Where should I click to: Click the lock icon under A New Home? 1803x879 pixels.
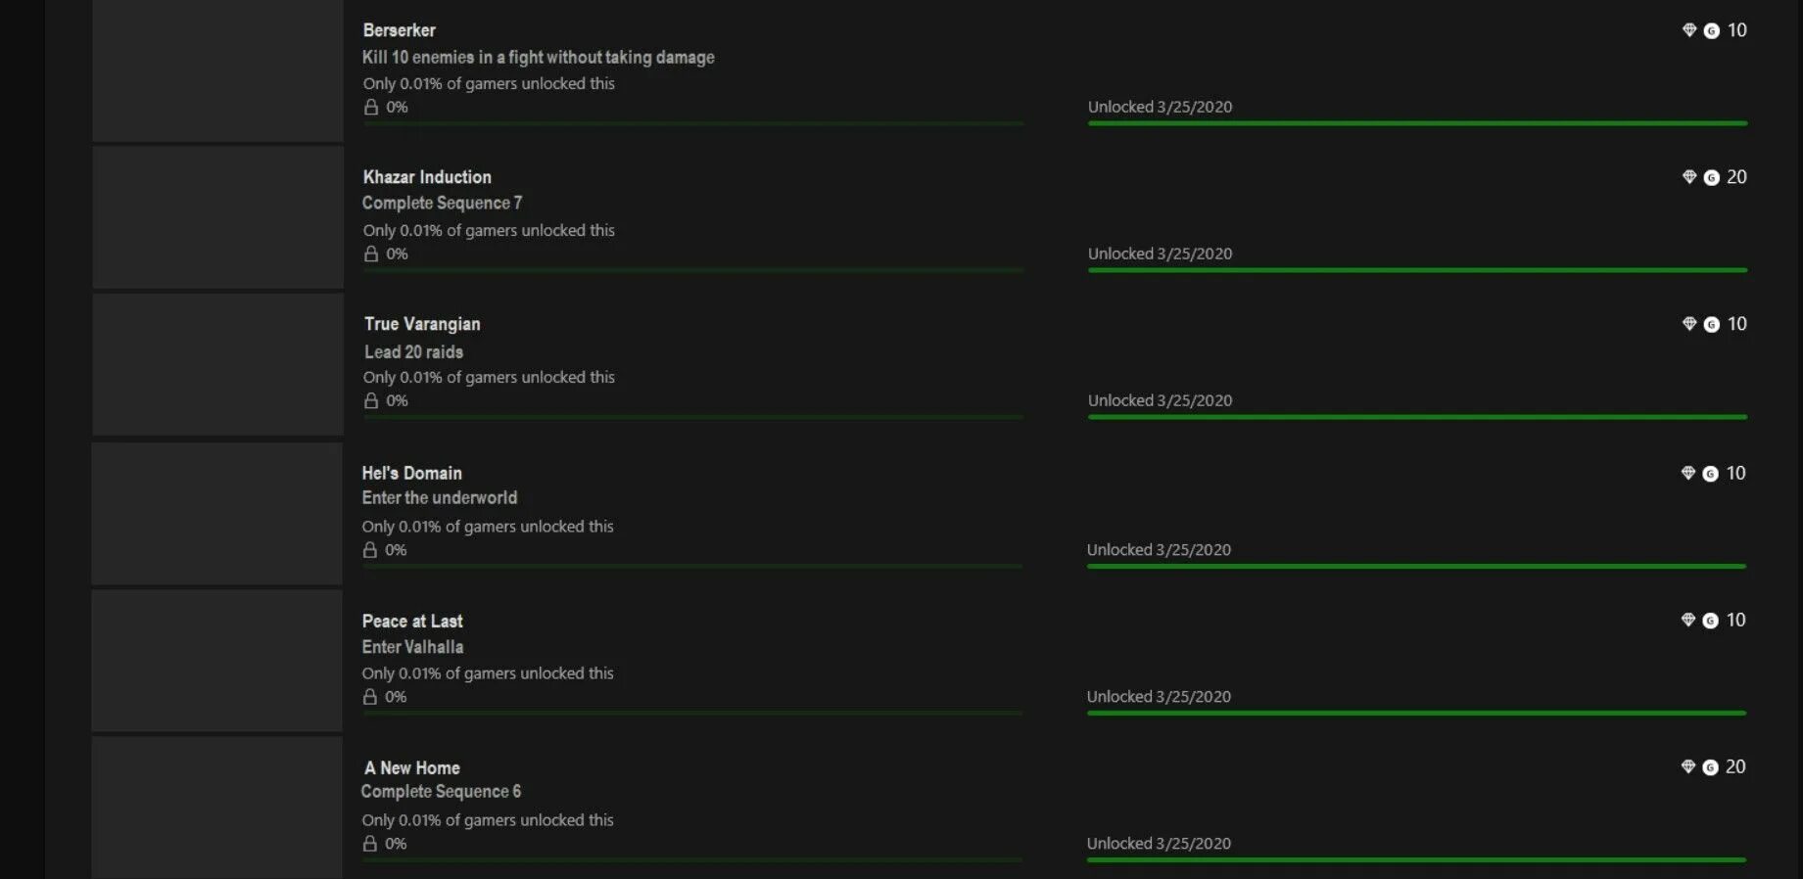370,844
